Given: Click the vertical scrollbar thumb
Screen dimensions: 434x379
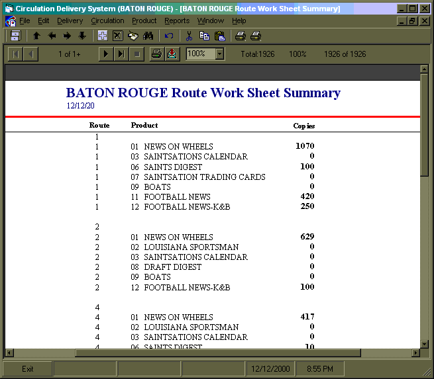Looking at the screenshot, I should (x=424, y=124).
